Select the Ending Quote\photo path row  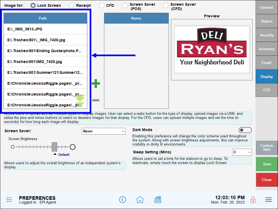pos(46,51)
